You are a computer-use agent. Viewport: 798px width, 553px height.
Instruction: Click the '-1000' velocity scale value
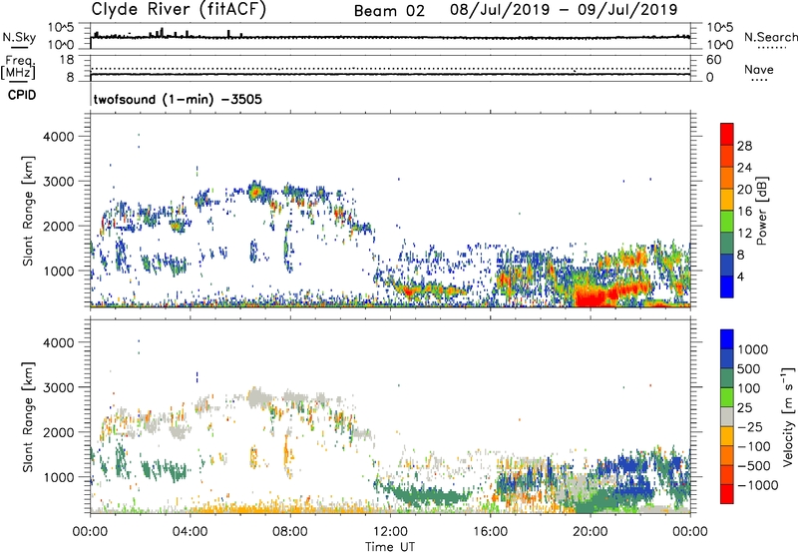(757, 485)
